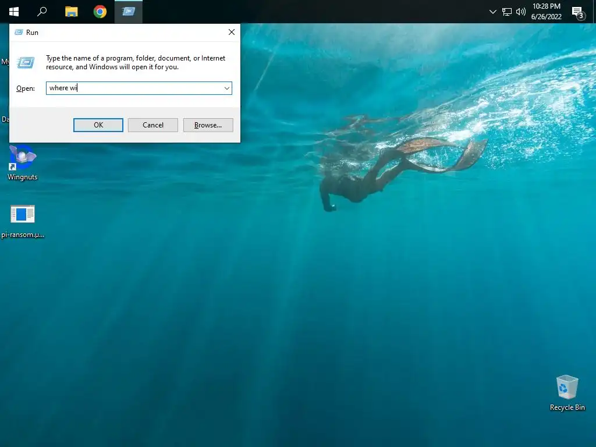The image size is (596, 447).
Task: Open the notification center icon
Action: [x=578, y=13]
